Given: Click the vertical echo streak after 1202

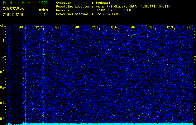Looking at the screenshot, I should (x=43, y=74).
